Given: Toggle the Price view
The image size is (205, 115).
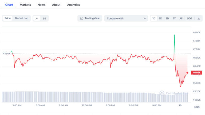Looking at the screenshot, I should (7, 18).
